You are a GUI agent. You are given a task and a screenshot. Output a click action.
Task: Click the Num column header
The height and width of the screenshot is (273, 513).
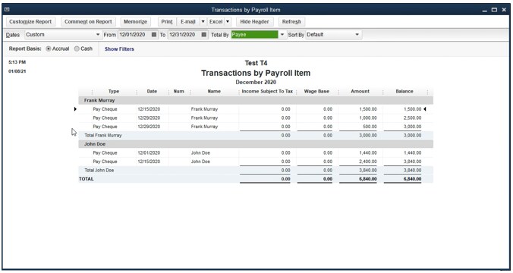point(179,92)
